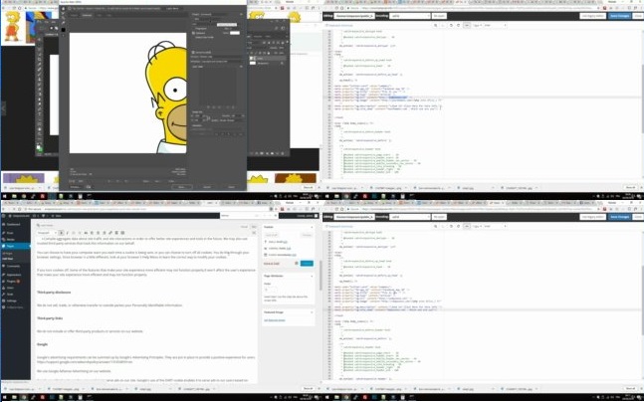Collapse the Page Attributes box in WordPress
This screenshot has height=402, width=644.
[312, 276]
